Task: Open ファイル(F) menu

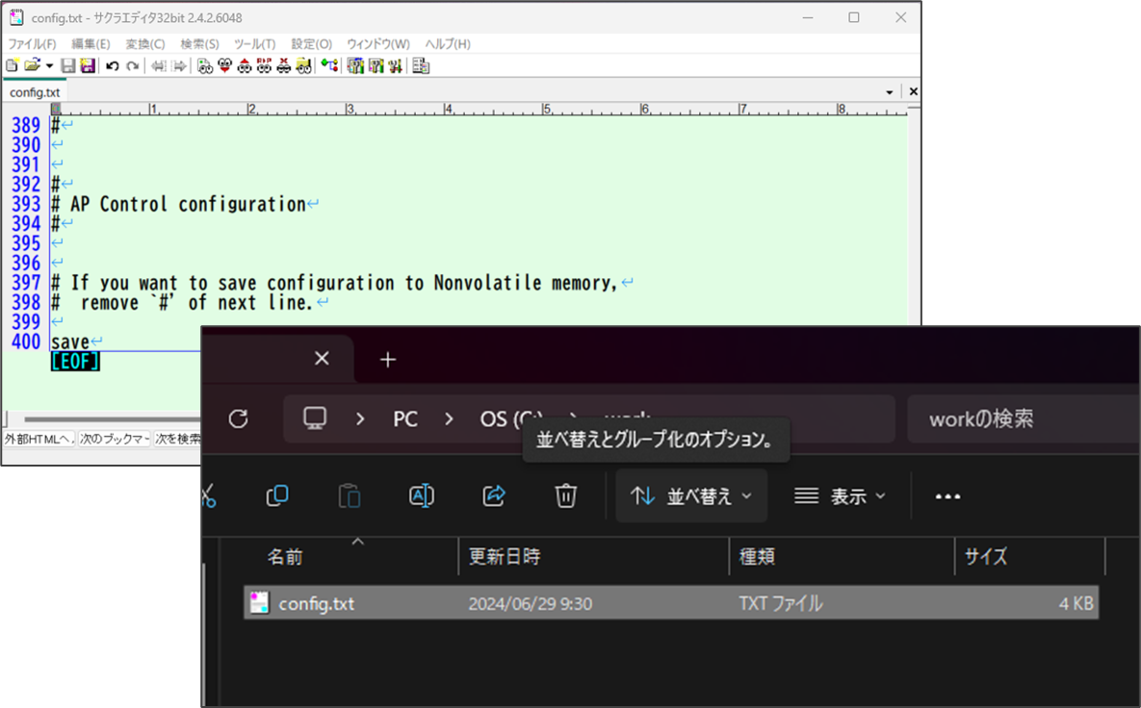Action: 31,43
